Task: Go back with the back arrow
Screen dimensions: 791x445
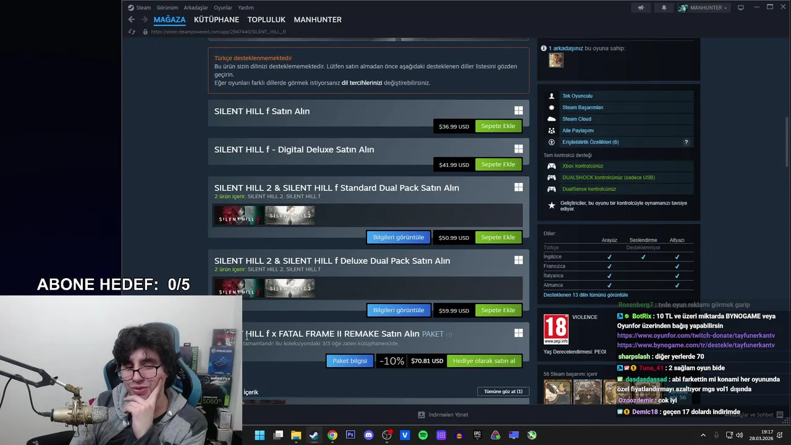Action: pos(131,20)
